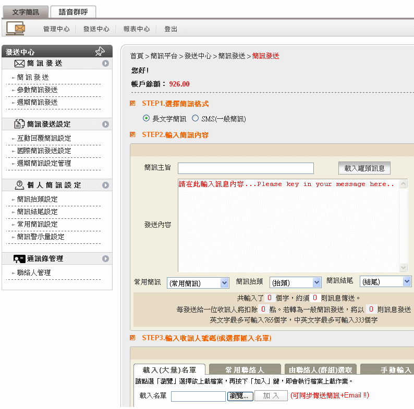Click 登出 to log out
Viewport: 414px width, 409px height.
pyautogui.click(x=171, y=29)
